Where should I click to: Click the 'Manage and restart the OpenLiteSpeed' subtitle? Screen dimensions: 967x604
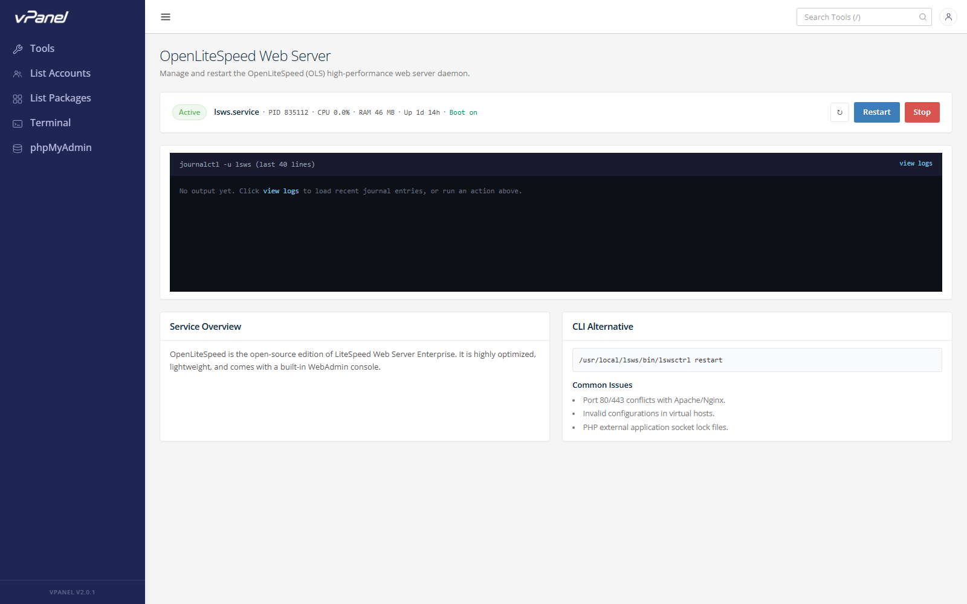pos(315,73)
